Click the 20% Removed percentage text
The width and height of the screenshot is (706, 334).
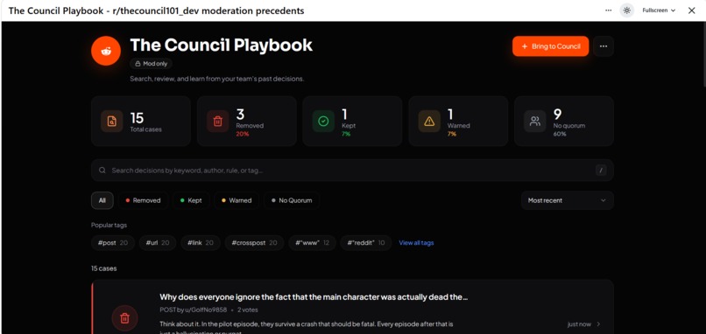pos(243,134)
